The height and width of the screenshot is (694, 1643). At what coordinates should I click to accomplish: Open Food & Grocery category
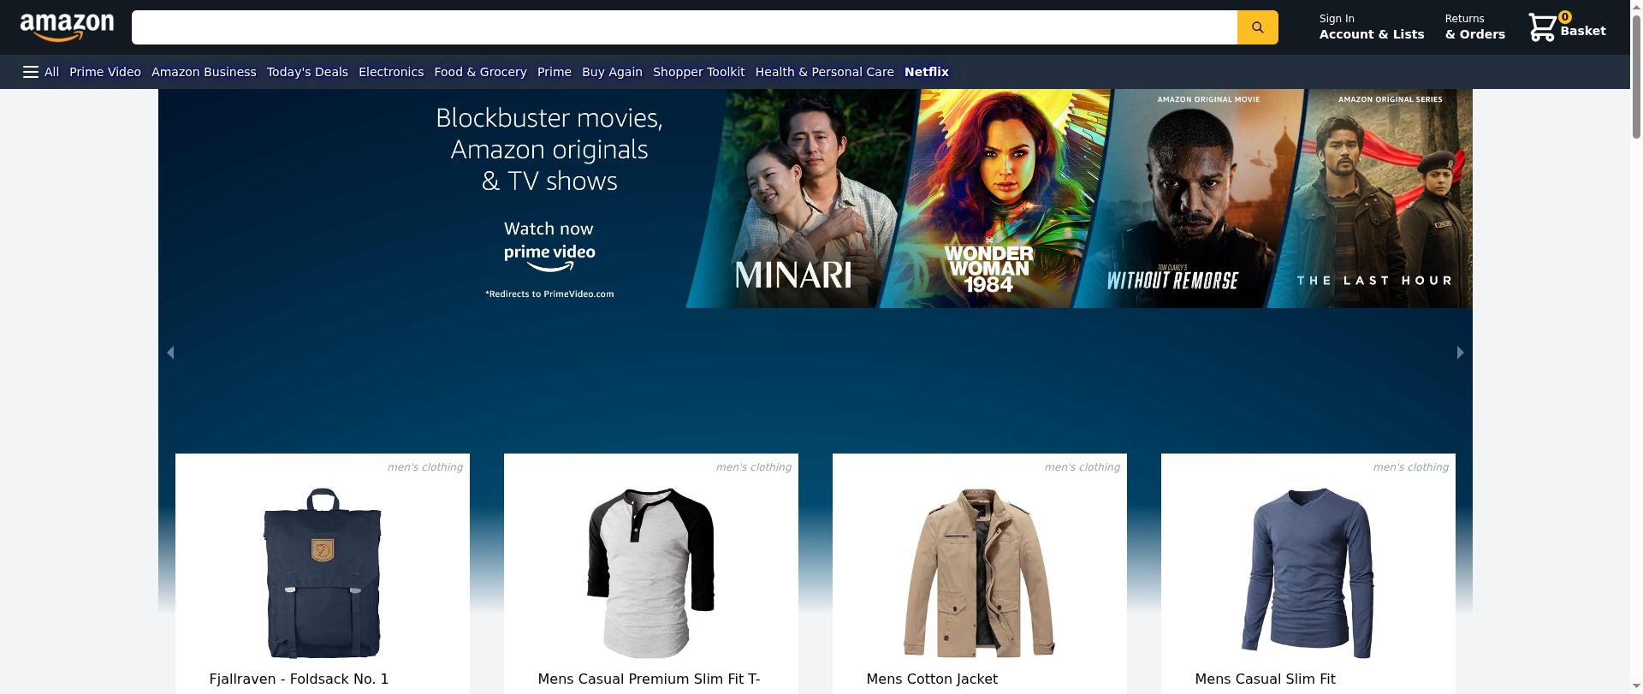pos(480,72)
